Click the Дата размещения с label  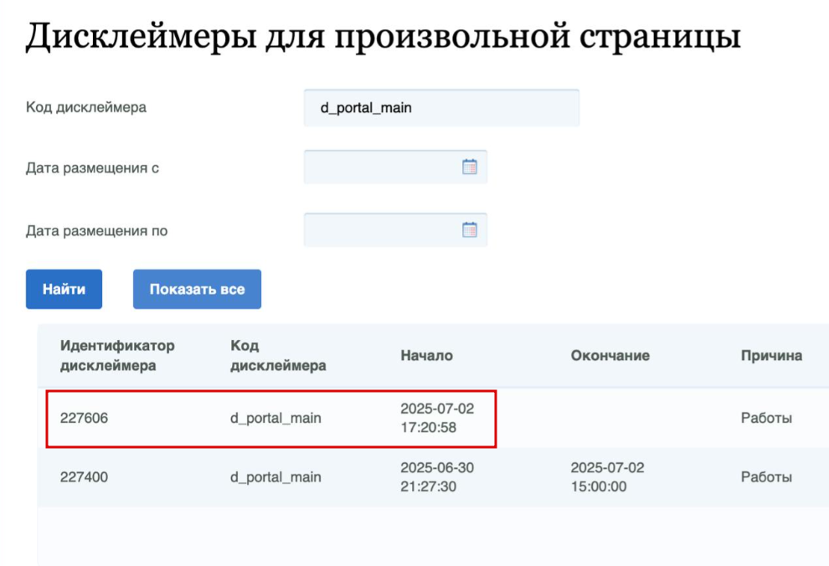92,168
